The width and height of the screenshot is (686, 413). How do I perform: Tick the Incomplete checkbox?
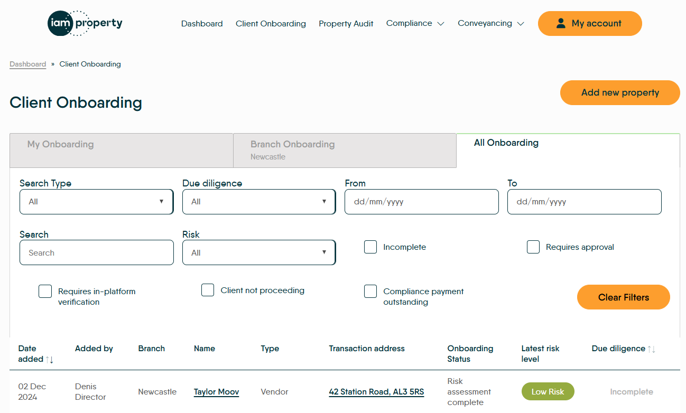coord(370,247)
